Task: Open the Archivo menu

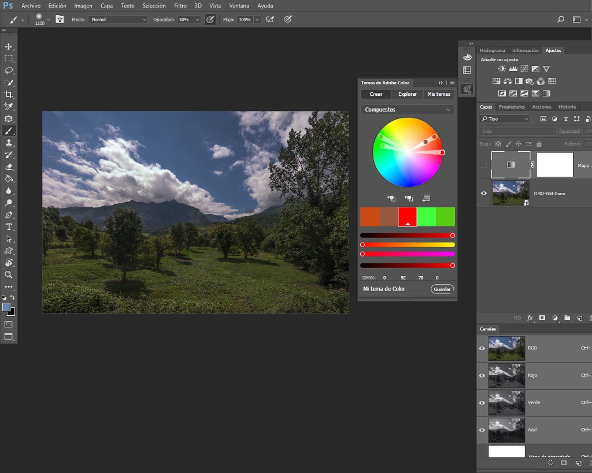Action: coord(31,6)
